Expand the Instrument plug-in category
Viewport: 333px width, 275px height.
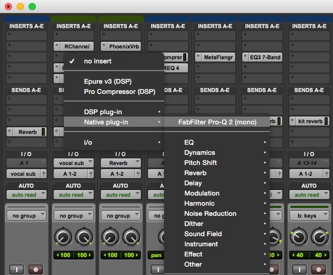(217, 244)
